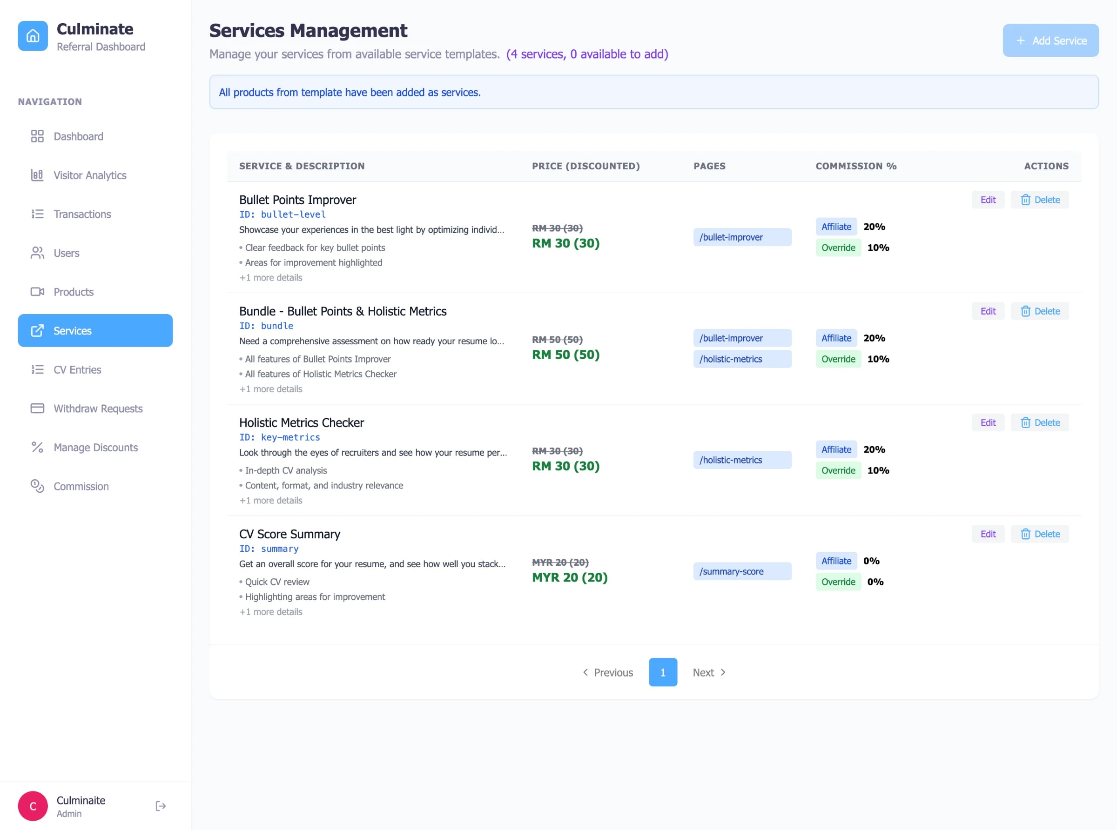Go to Withdraw Requests

(95, 408)
